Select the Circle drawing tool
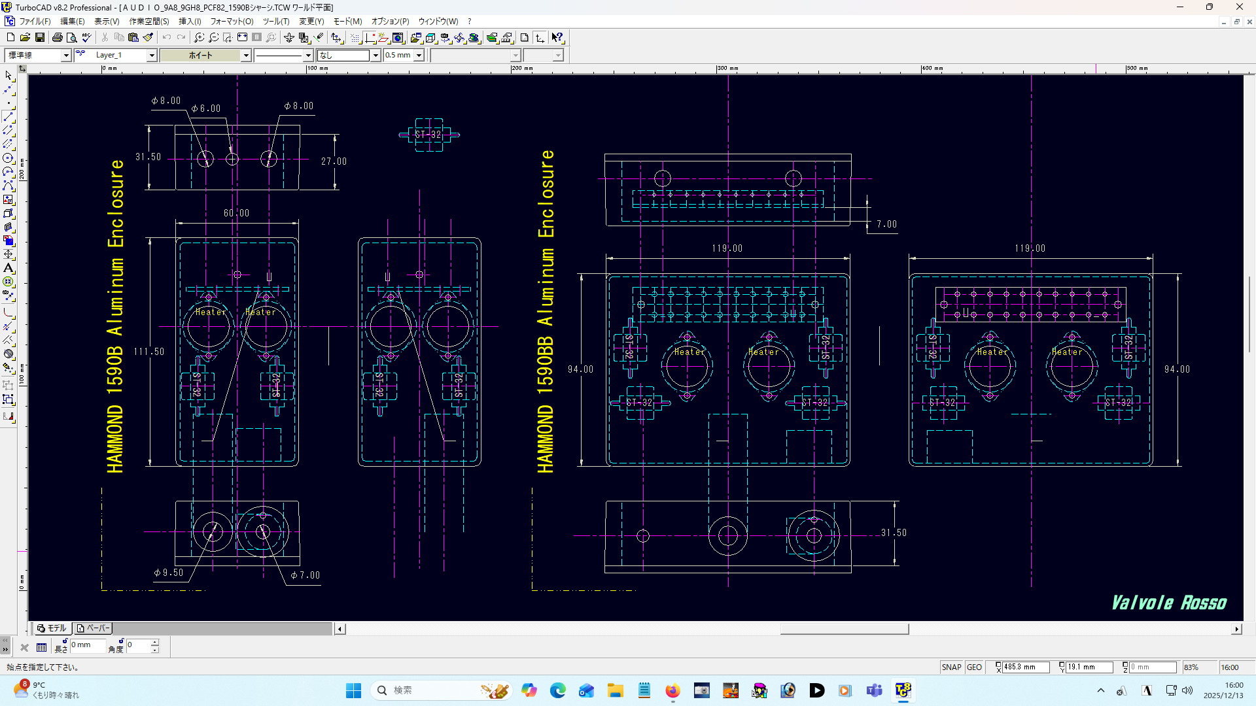 [9, 158]
